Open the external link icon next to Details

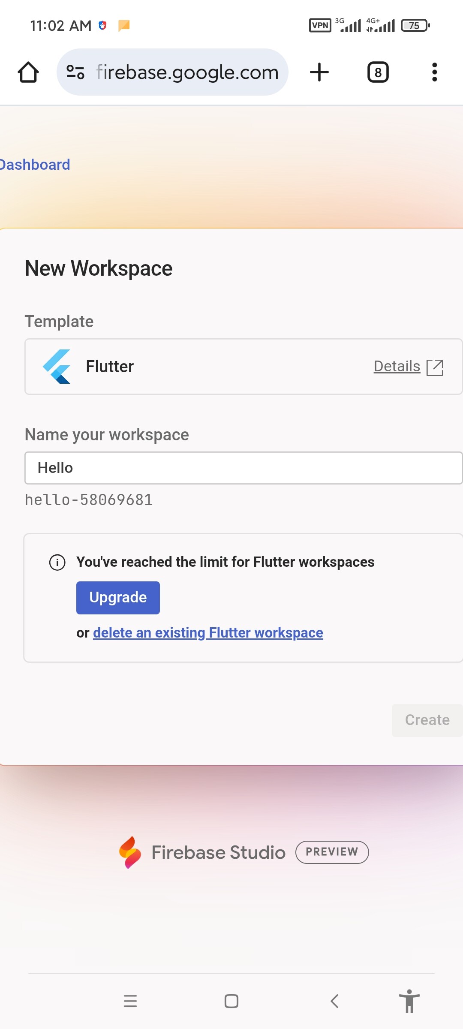(435, 367)
